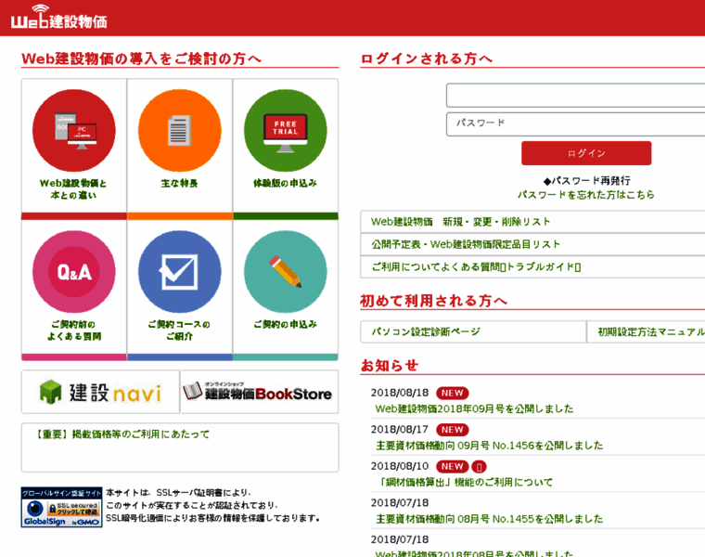Click NEW badge beside 2018/08/18

click(453, 394)
